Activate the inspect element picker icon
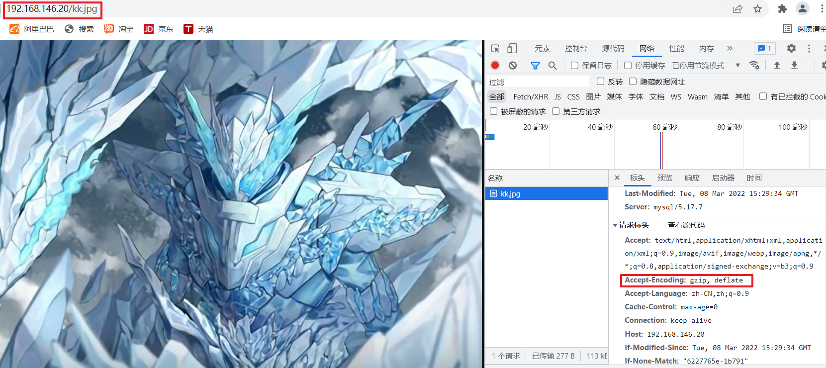826x368 pixels. click(495, 48)
